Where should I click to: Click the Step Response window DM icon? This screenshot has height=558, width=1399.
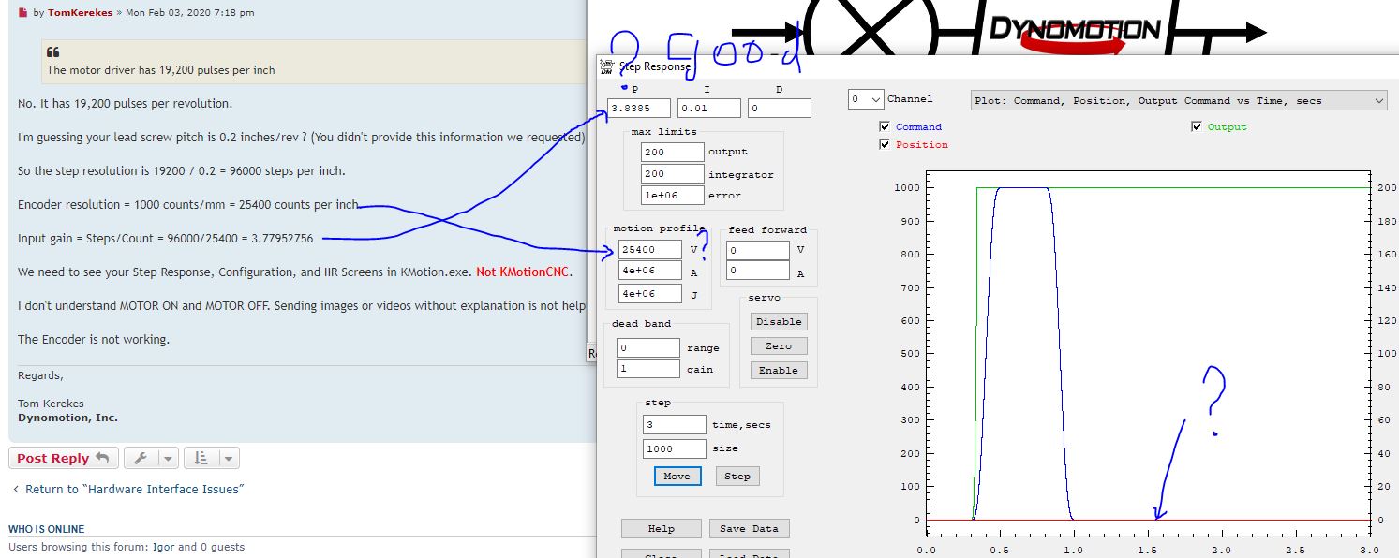[605, 66]
